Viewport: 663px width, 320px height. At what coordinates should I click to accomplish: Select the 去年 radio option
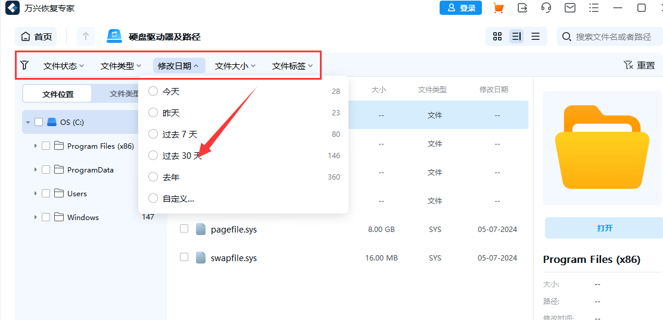coord(153,177)
